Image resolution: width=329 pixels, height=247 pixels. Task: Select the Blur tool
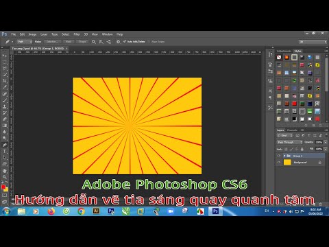coord(5,132)
